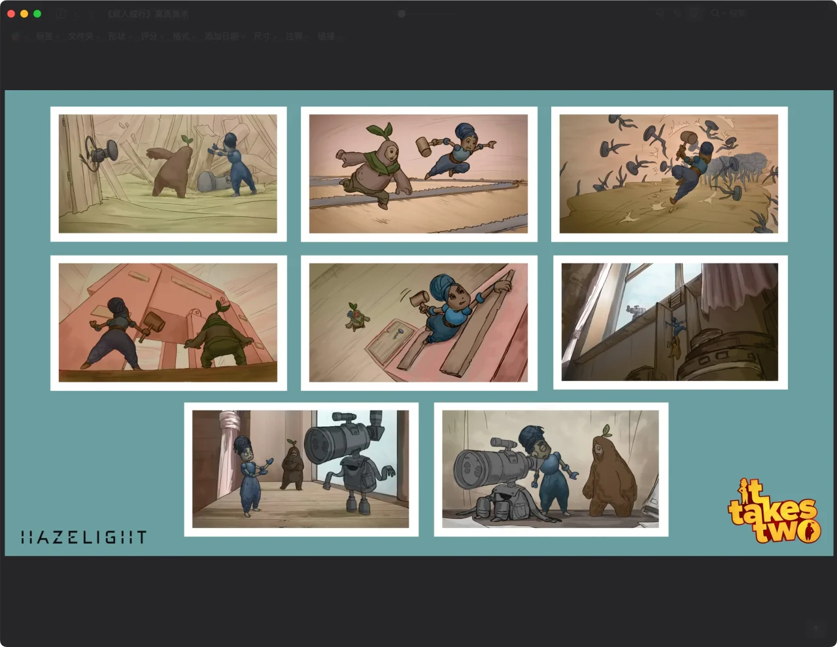Open the 尺寸 filter dropdown
837x647 pixels.
(x=264, y=37)
